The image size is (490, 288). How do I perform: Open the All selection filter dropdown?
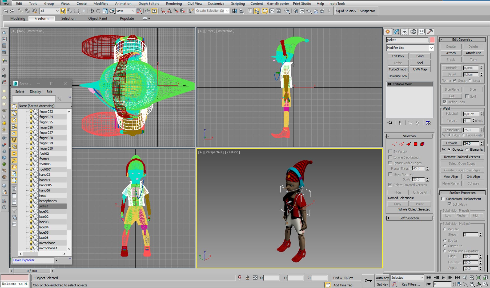tap(49, 11)
